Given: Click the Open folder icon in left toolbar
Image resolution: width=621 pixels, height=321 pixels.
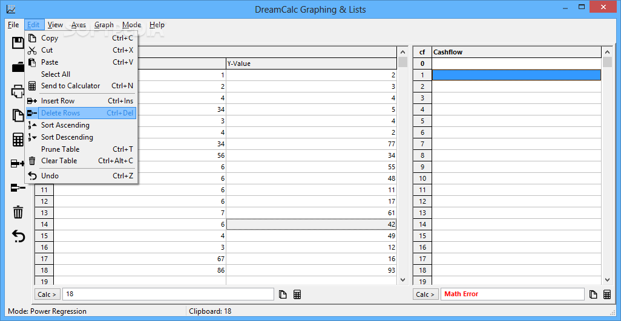Looking at the screenshot, I should (x=18, y=67).
